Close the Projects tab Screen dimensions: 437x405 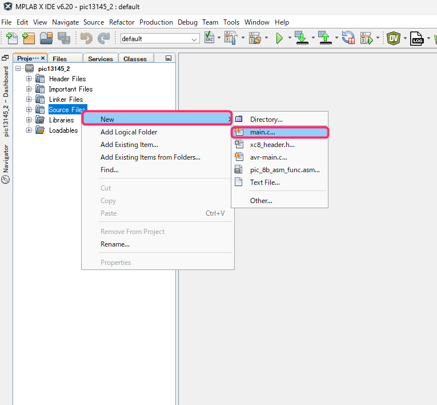click(43, 58)
